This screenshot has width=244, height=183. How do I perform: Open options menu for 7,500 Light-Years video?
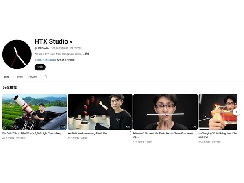click(65, 133)
